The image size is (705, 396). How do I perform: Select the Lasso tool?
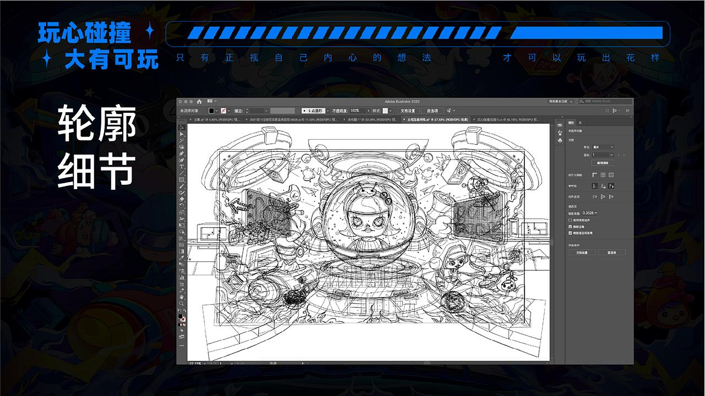coord(181,147)
